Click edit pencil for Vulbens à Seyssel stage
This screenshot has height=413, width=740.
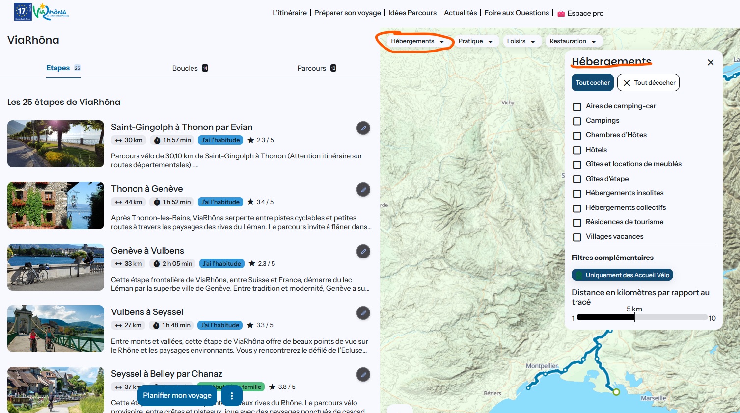(363, 313)
